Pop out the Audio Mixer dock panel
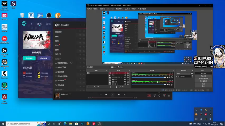 174,71
